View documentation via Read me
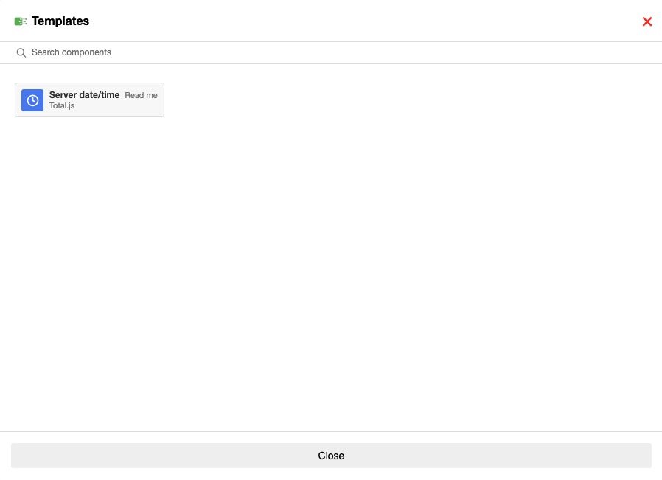Viewport: 662px width, 480px height. pos(141,95)
